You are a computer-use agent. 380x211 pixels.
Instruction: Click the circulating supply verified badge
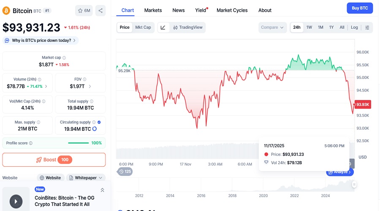(99, 122)
